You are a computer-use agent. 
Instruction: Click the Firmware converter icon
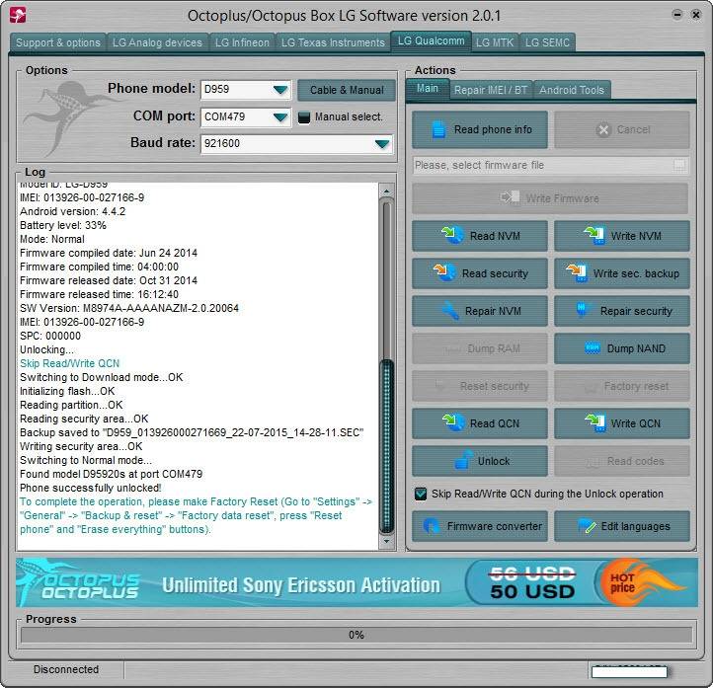click(431, 526)
